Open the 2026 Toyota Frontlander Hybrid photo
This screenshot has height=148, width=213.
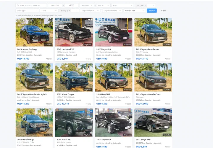pos(34,77)
